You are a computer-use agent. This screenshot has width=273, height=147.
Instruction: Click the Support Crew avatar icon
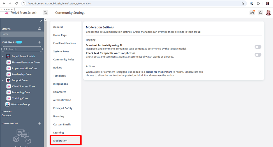pyautogui.click(x=8, y=80)
